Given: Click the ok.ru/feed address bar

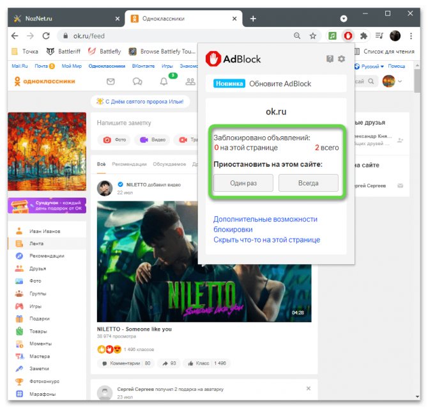Looking at the screenshot, I should coord(175,36).
